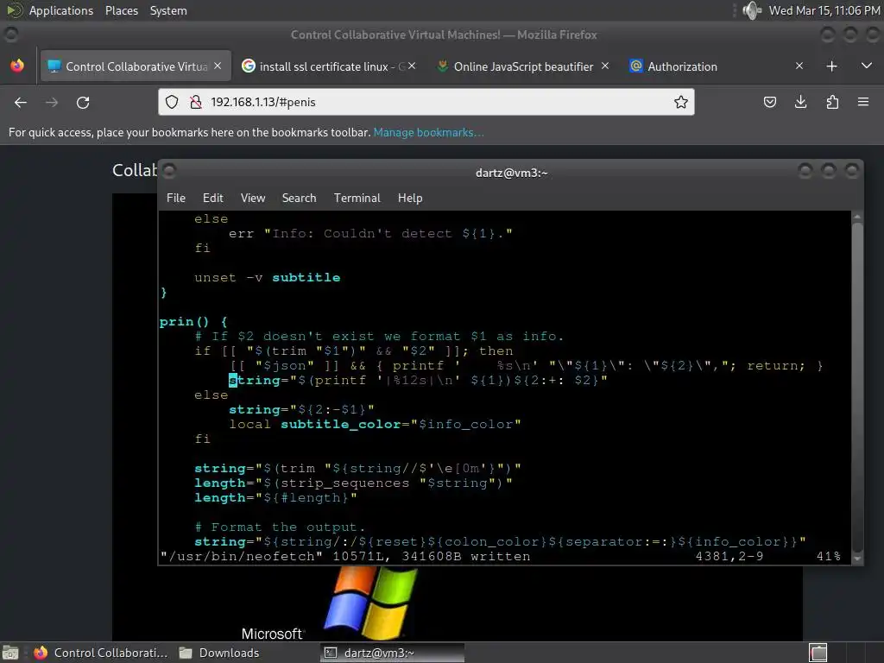
Task: Bookmark the page with the star icon
Action: click(681, 102)
